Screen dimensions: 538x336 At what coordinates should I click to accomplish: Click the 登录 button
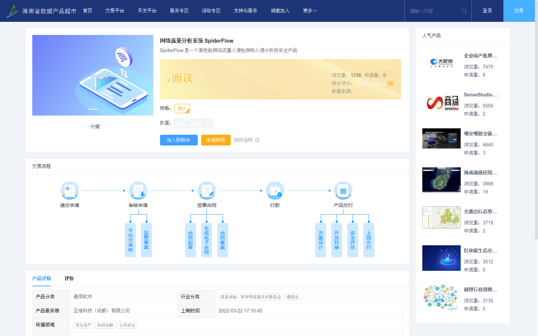click(x=488, y=11)
